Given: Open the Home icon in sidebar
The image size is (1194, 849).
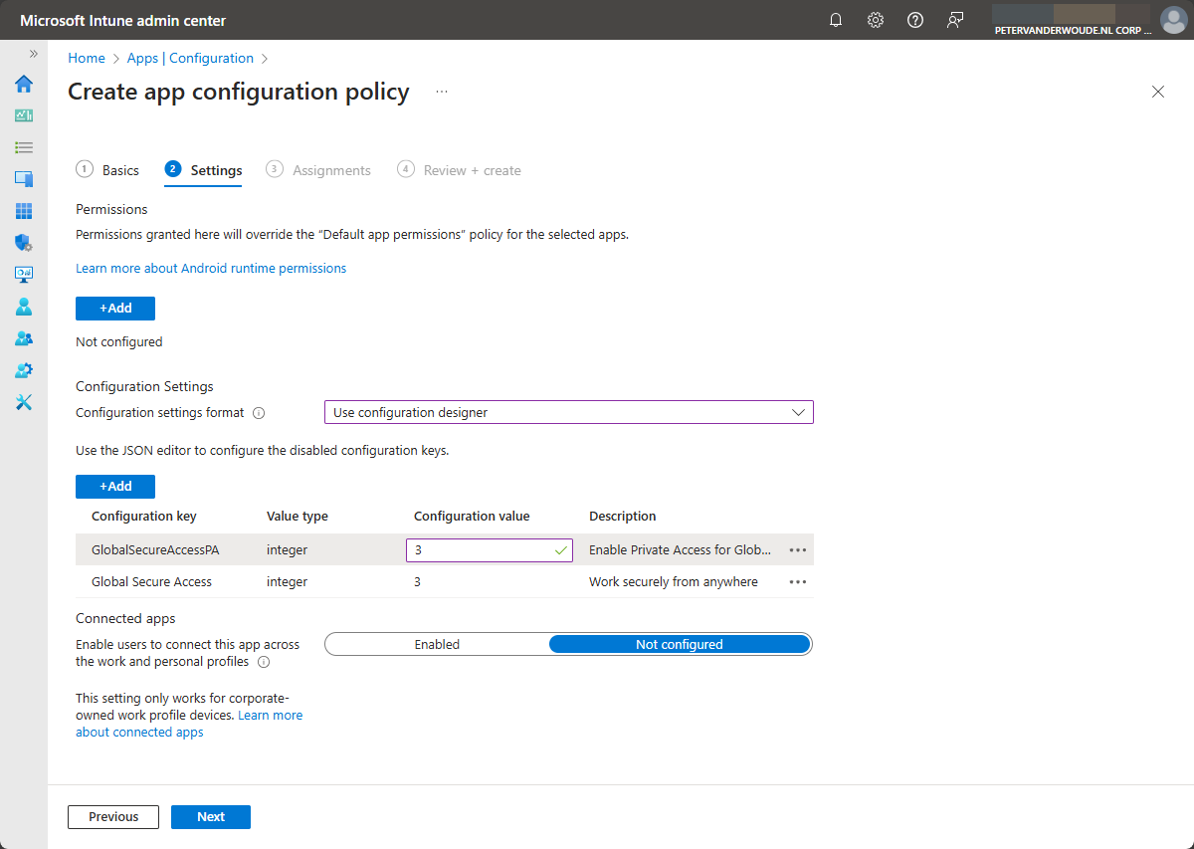Looking at the screenshot, I should tap(24, 84).
